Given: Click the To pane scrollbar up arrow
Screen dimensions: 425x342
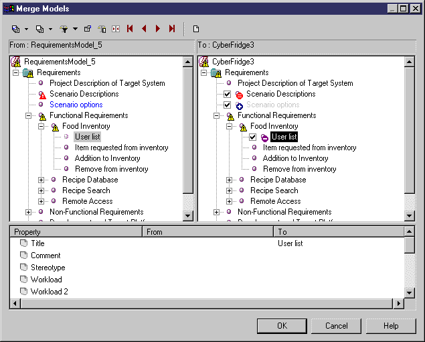Looking at the screenshot, I should 410,62.
